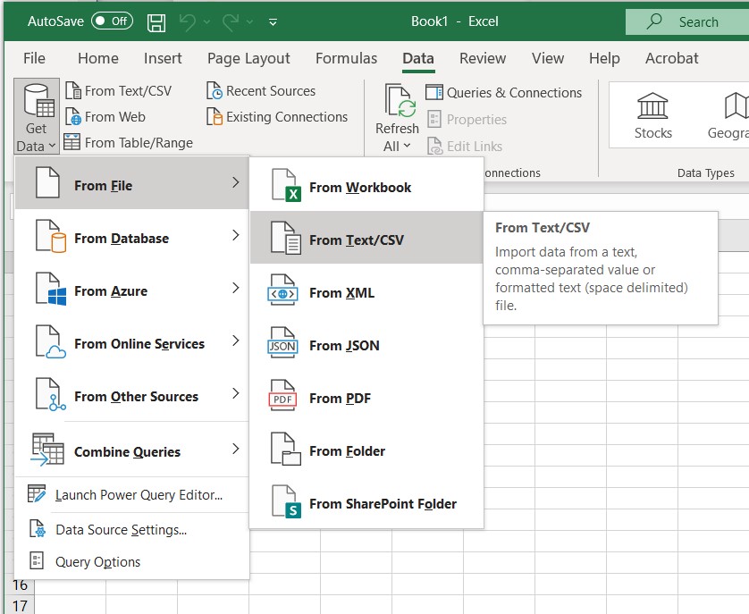Switch to the Formulas tab
The height and width of the screenshot is (614, 749).
[x=346, y=58]
